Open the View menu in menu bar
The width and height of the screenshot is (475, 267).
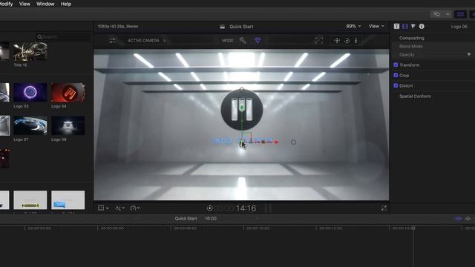point(24,4)
